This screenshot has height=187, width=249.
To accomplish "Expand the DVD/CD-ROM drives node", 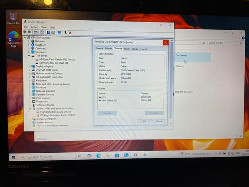I will [x=29, y=70].
